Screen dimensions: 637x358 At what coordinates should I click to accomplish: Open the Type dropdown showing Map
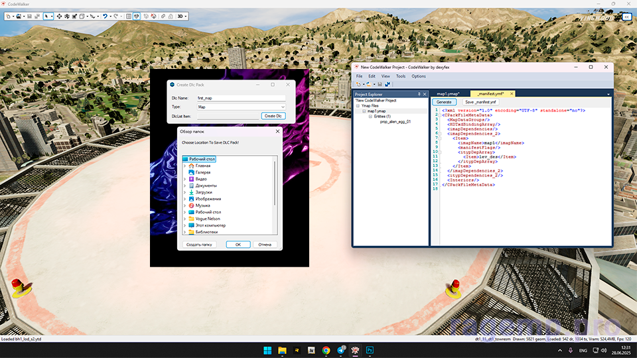pyautogui.click(x=242, y=107)
